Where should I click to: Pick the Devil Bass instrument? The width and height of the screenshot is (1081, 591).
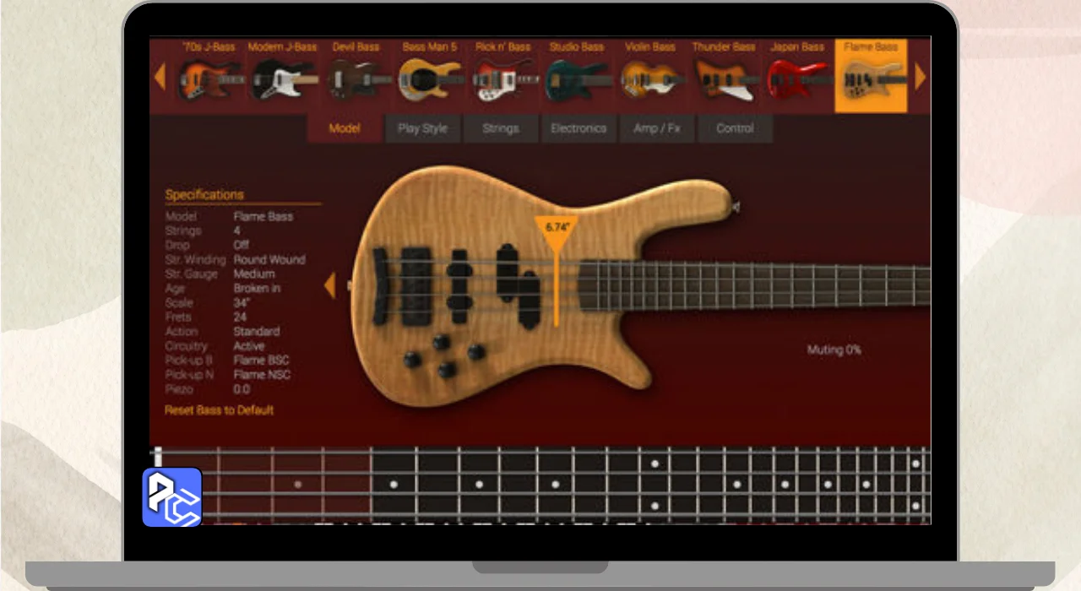tap(356, 75)
